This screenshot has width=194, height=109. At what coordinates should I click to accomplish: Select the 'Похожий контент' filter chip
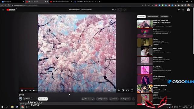[x=153, y=17]
